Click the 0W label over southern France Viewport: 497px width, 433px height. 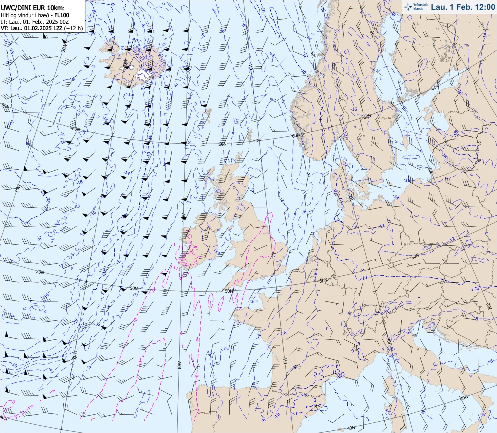pos(285,360)
